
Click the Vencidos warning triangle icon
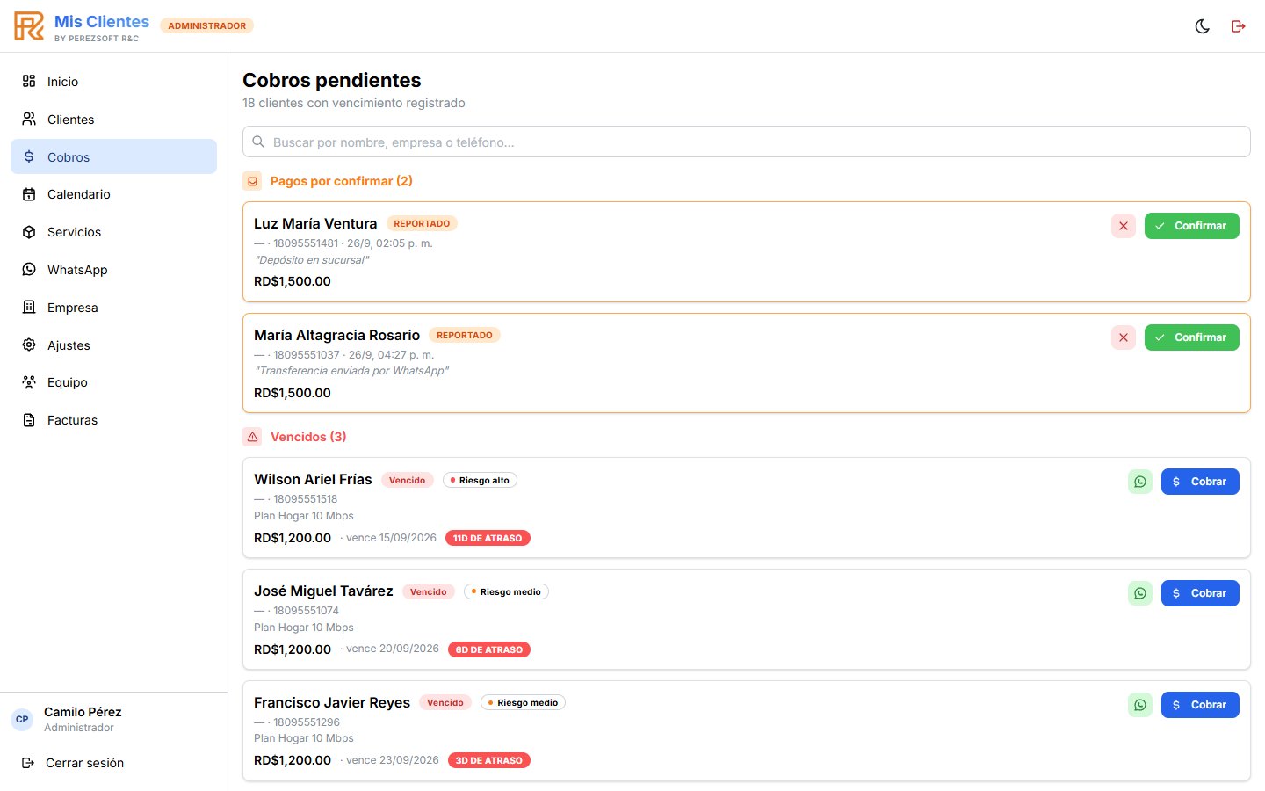pos(252,437)
